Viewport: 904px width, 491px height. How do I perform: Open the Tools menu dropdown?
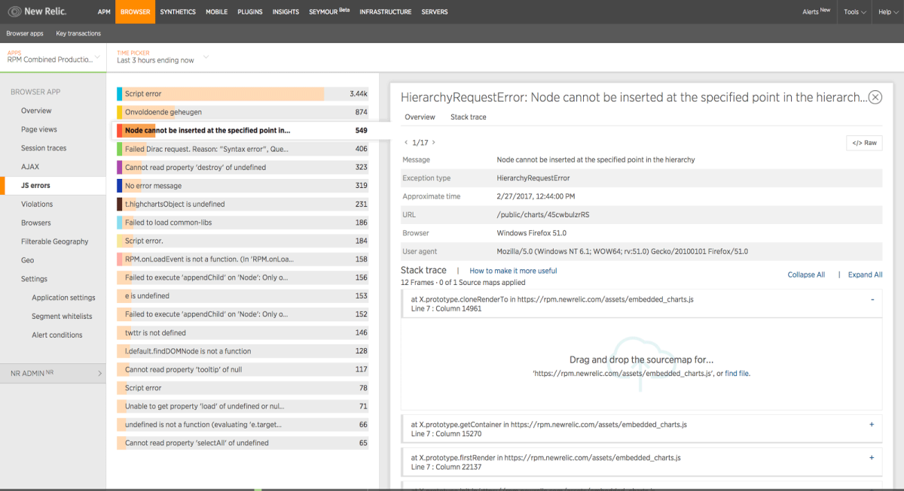coord(854,12)
